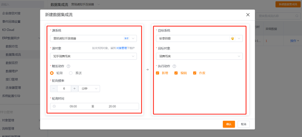Open the 源系统 dropdown
The height and width of the screenshot is (137, 302).
[94, 38]
